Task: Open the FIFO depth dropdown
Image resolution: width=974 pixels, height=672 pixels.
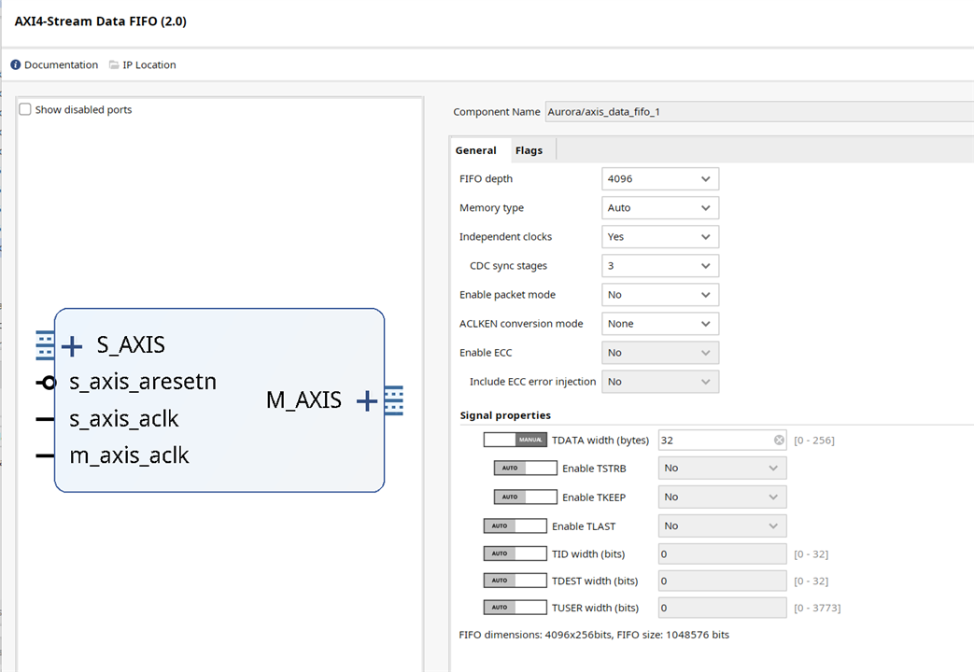Action: [660, 179]
